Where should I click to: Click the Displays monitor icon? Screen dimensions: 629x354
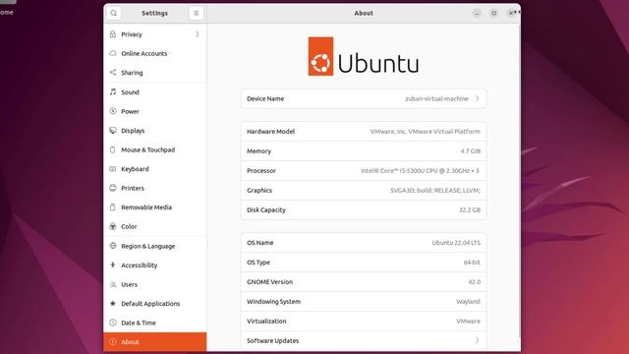tap(113, 131)
